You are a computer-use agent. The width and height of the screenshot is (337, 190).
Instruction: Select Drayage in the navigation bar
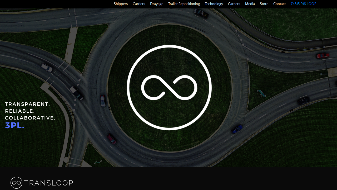tap(157, 4)
